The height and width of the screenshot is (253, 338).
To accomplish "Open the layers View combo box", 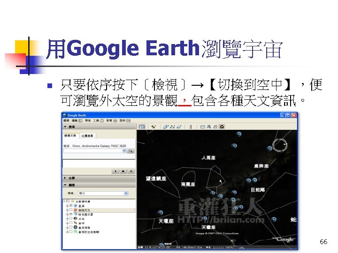I will point(103,193).
